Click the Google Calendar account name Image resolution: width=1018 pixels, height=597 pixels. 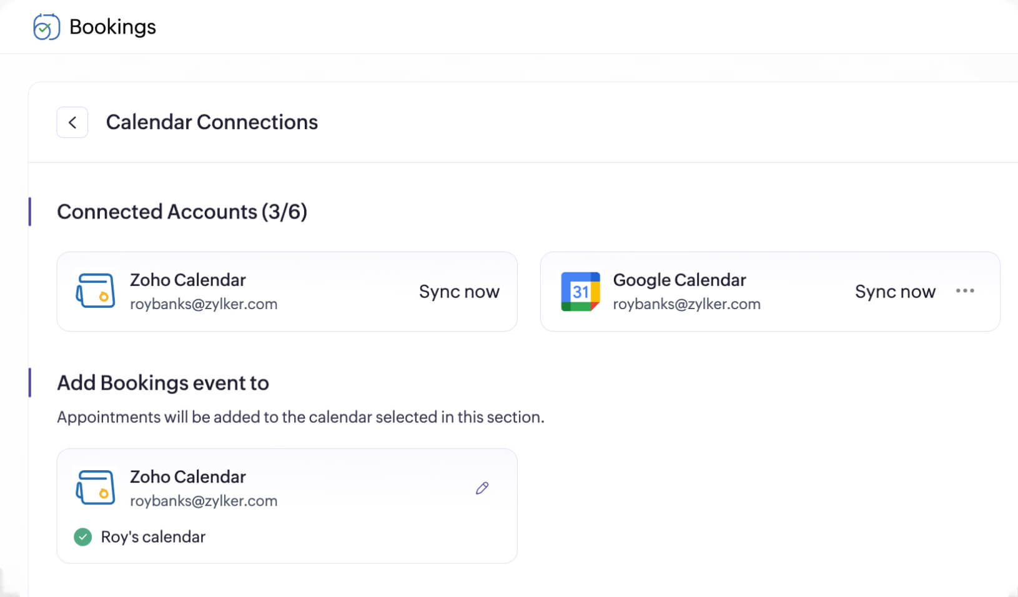679,280
